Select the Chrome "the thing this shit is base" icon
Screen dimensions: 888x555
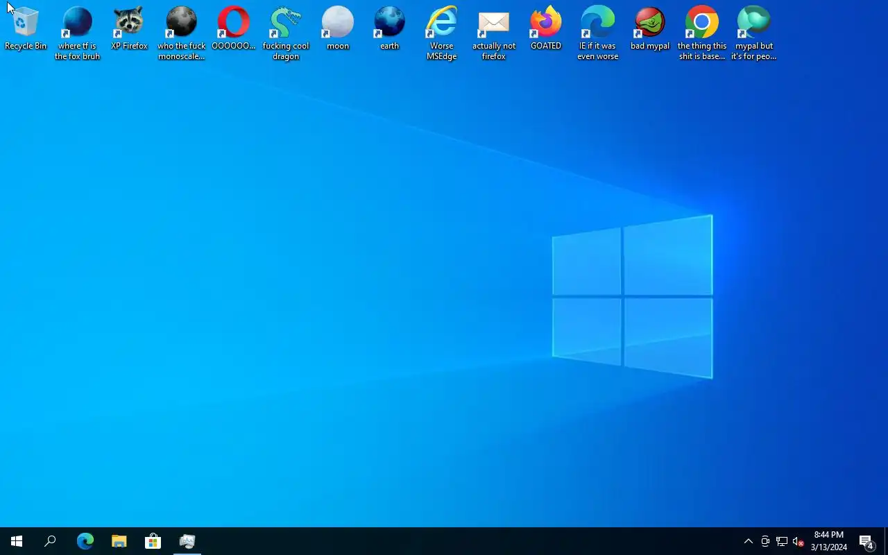tap(702, 33)
